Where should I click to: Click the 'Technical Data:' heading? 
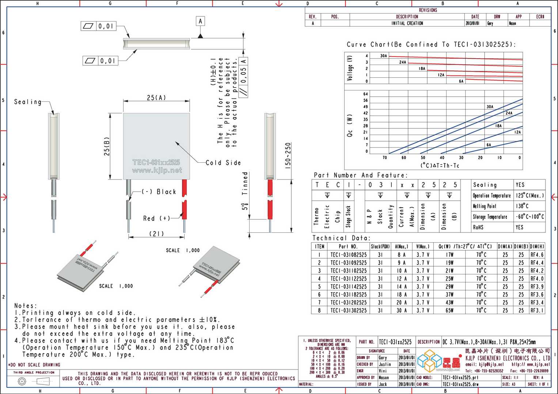pos(341,238)
